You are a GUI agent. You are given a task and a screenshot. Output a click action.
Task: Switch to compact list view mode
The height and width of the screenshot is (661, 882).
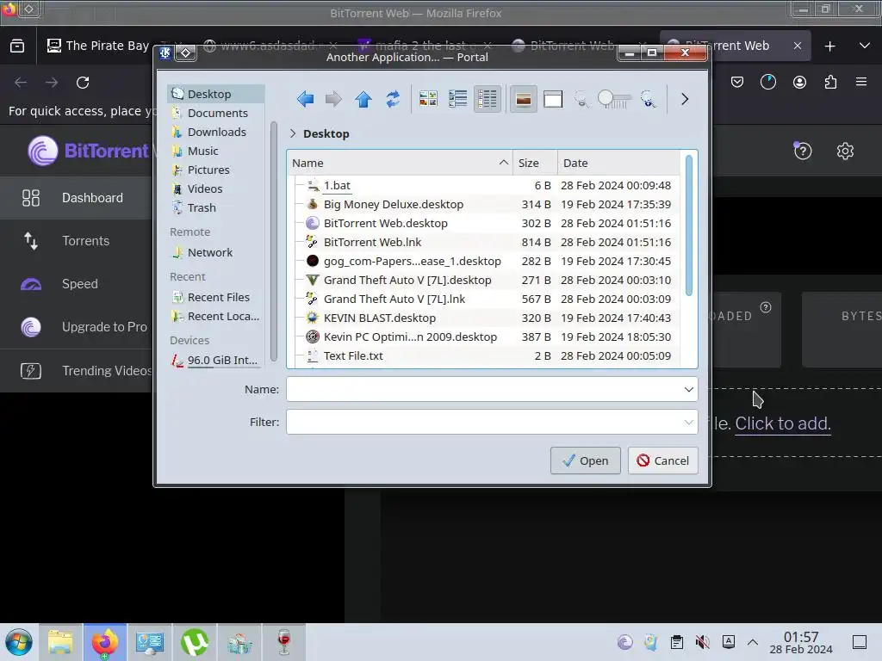coord(458,100)
